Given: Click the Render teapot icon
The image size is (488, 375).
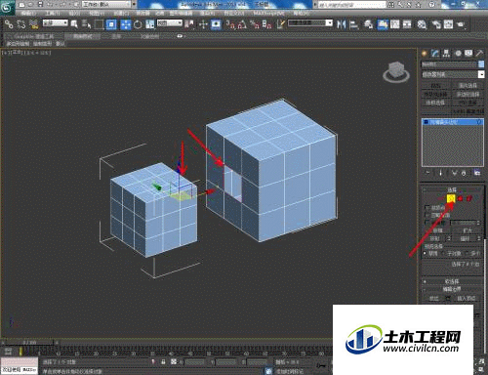Looking at the screenshot, I should (x=460, y=24).
